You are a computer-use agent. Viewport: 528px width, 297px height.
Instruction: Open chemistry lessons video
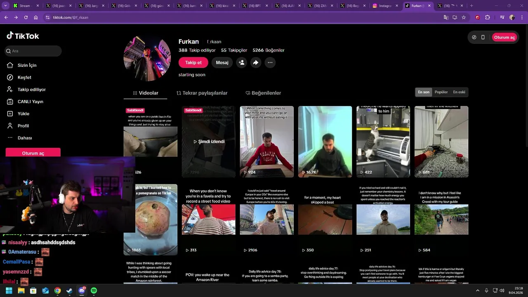(383, 219)
